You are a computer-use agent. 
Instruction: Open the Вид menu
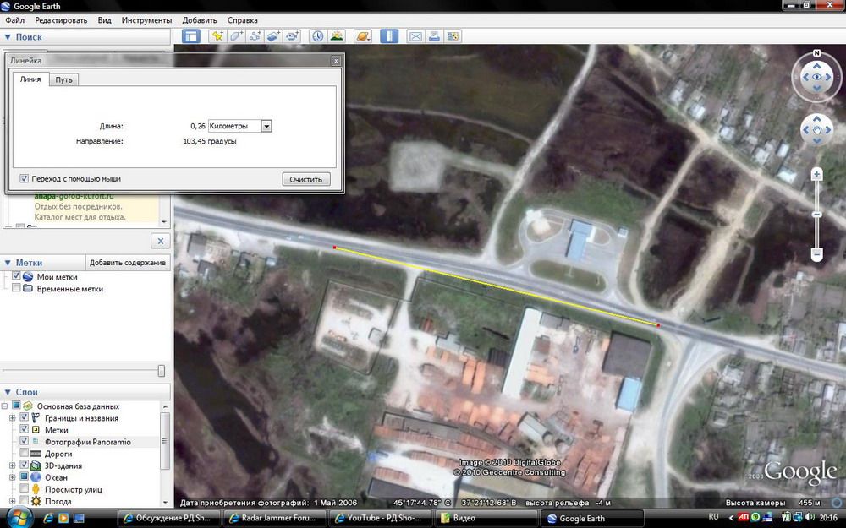pos(104,20)
